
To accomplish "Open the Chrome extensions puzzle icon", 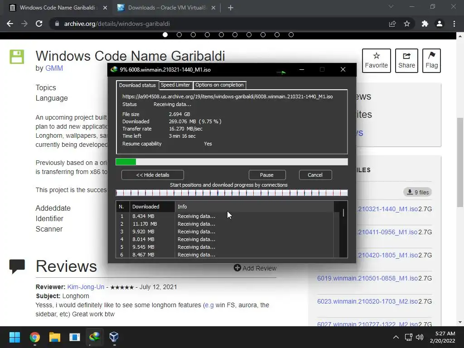I will pyautogui.click(x=425, y=24).
